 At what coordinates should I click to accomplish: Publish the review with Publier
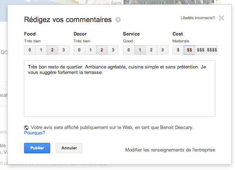(x=37, y=148)
